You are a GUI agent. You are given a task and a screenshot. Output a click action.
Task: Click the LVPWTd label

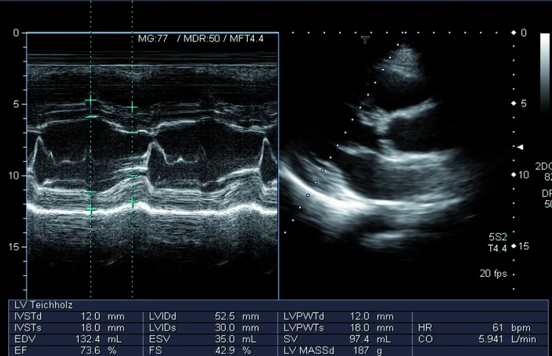[x=304, y=316]
